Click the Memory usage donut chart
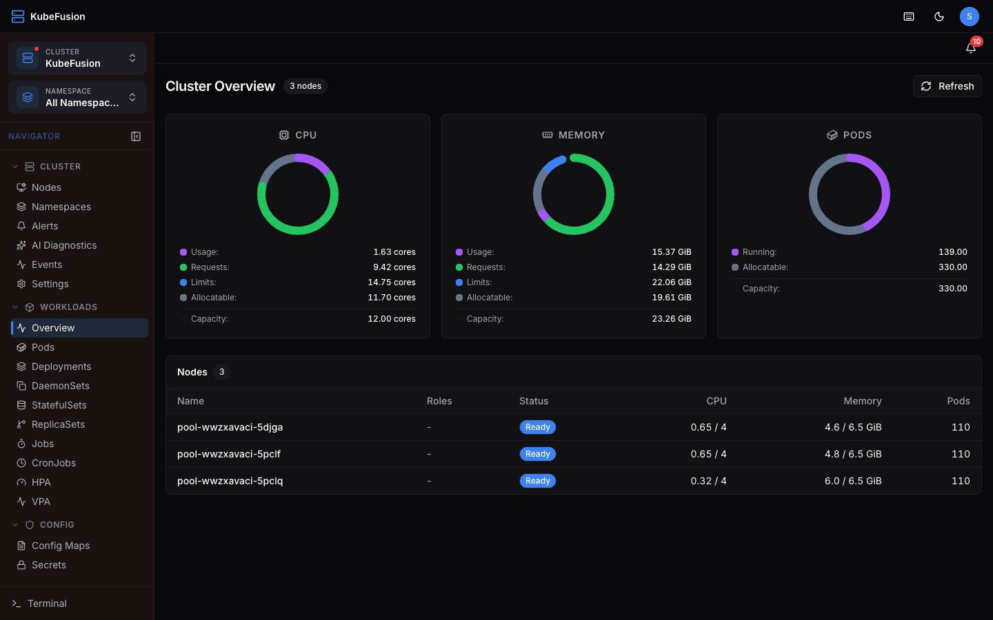This screenshot has height=620, width=993. pyautogui.click(x=573, y=194)
